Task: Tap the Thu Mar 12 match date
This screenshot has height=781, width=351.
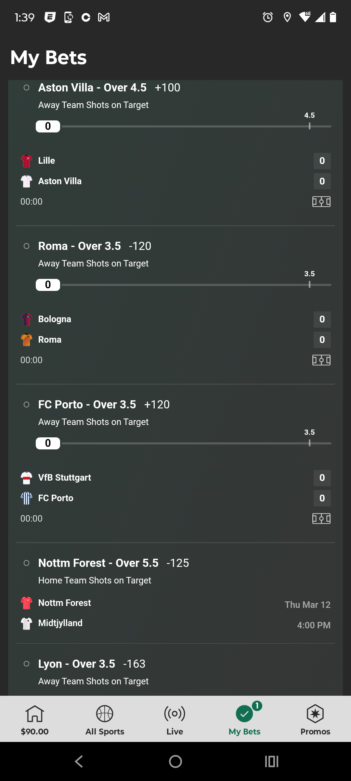Action: 307,605
